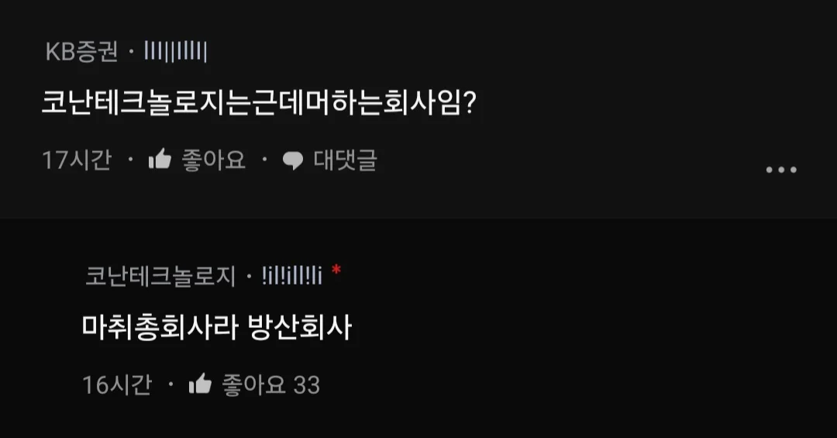Viewport: 837px width, 438px height.
Task: Tap the like count 33
Action: [x=306, y=385]
